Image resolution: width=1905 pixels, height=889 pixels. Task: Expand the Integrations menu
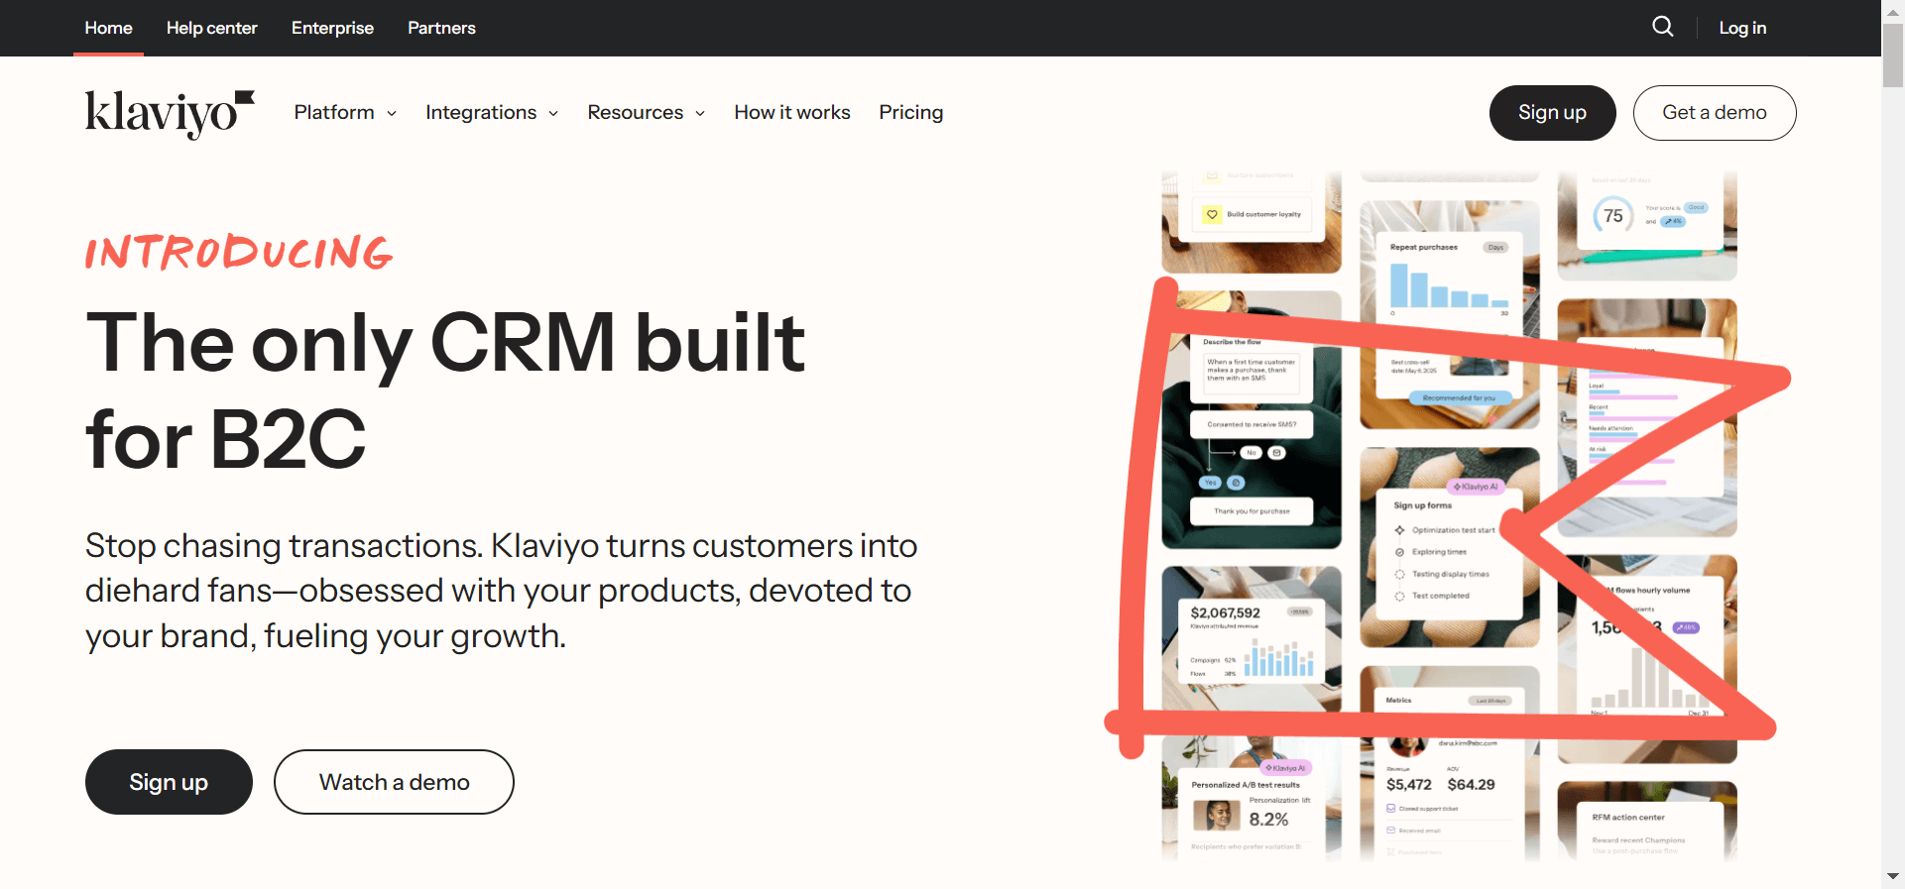(492, 113)
